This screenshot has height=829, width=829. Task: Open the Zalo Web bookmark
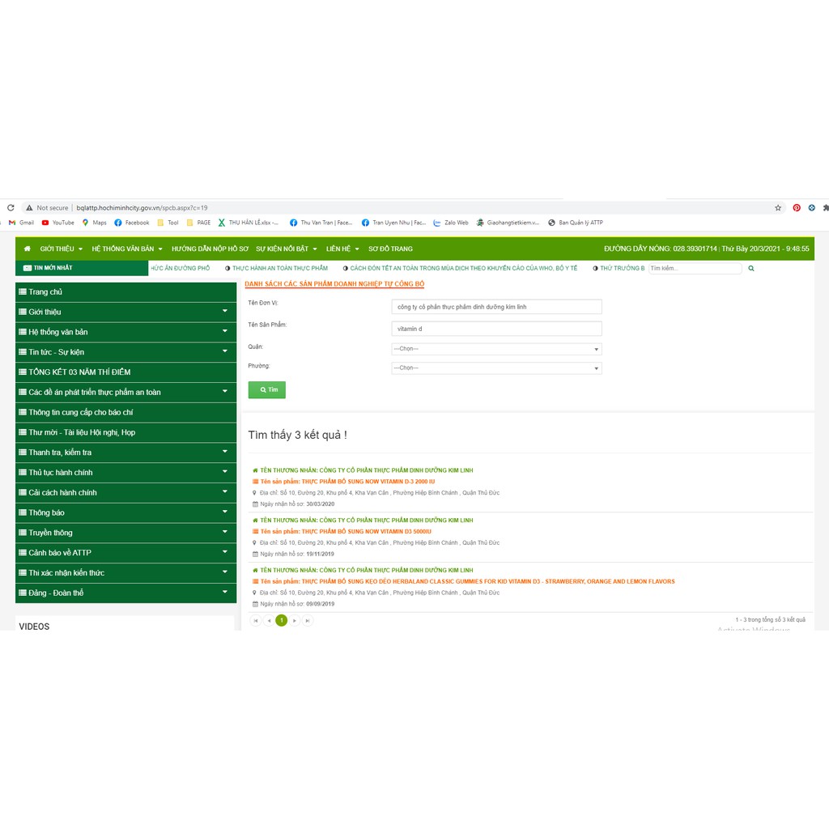coord(451,223)
